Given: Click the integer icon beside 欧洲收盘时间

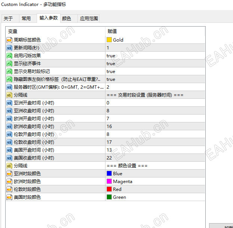Looking at the screenshot, I should [x=9, y=127].
